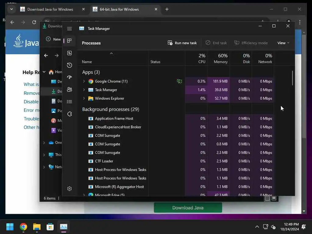Open Microsoft Store from the taskbar

click(50, 227)
